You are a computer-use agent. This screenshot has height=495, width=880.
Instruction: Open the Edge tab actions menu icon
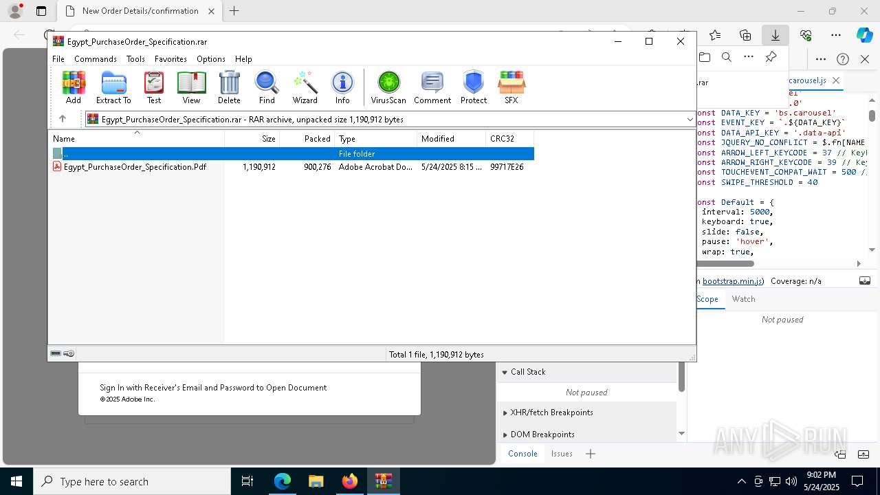point(41,11)
